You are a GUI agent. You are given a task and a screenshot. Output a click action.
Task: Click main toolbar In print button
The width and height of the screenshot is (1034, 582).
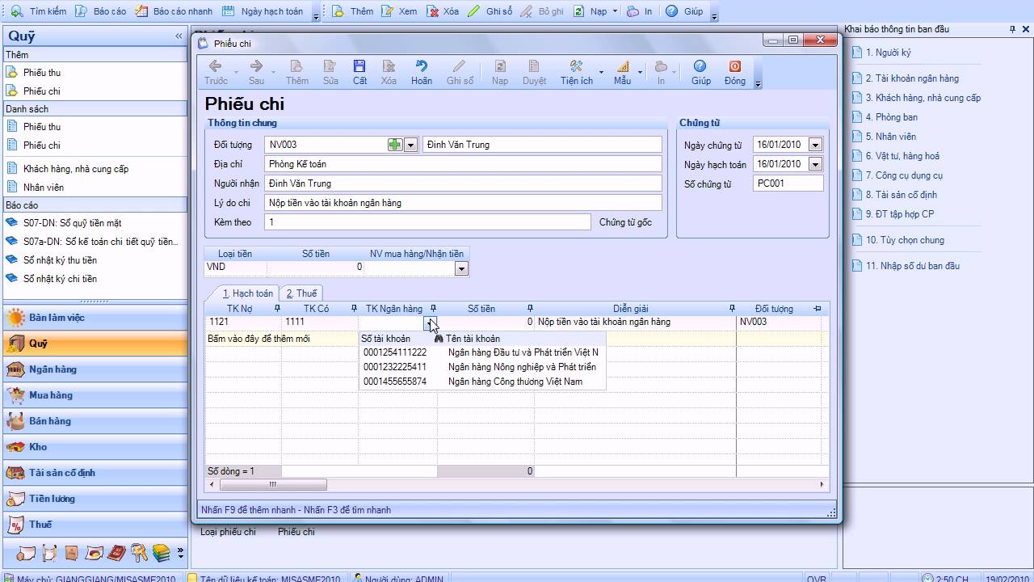640,11
